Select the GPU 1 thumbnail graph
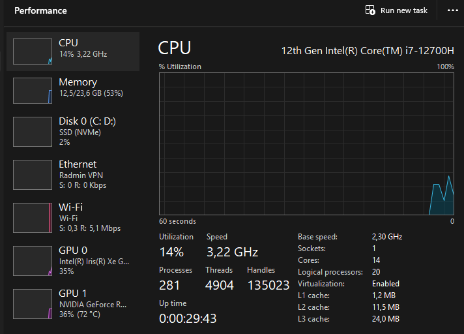The width and height of the screenshot is (464, 334). tap(33, 303)
